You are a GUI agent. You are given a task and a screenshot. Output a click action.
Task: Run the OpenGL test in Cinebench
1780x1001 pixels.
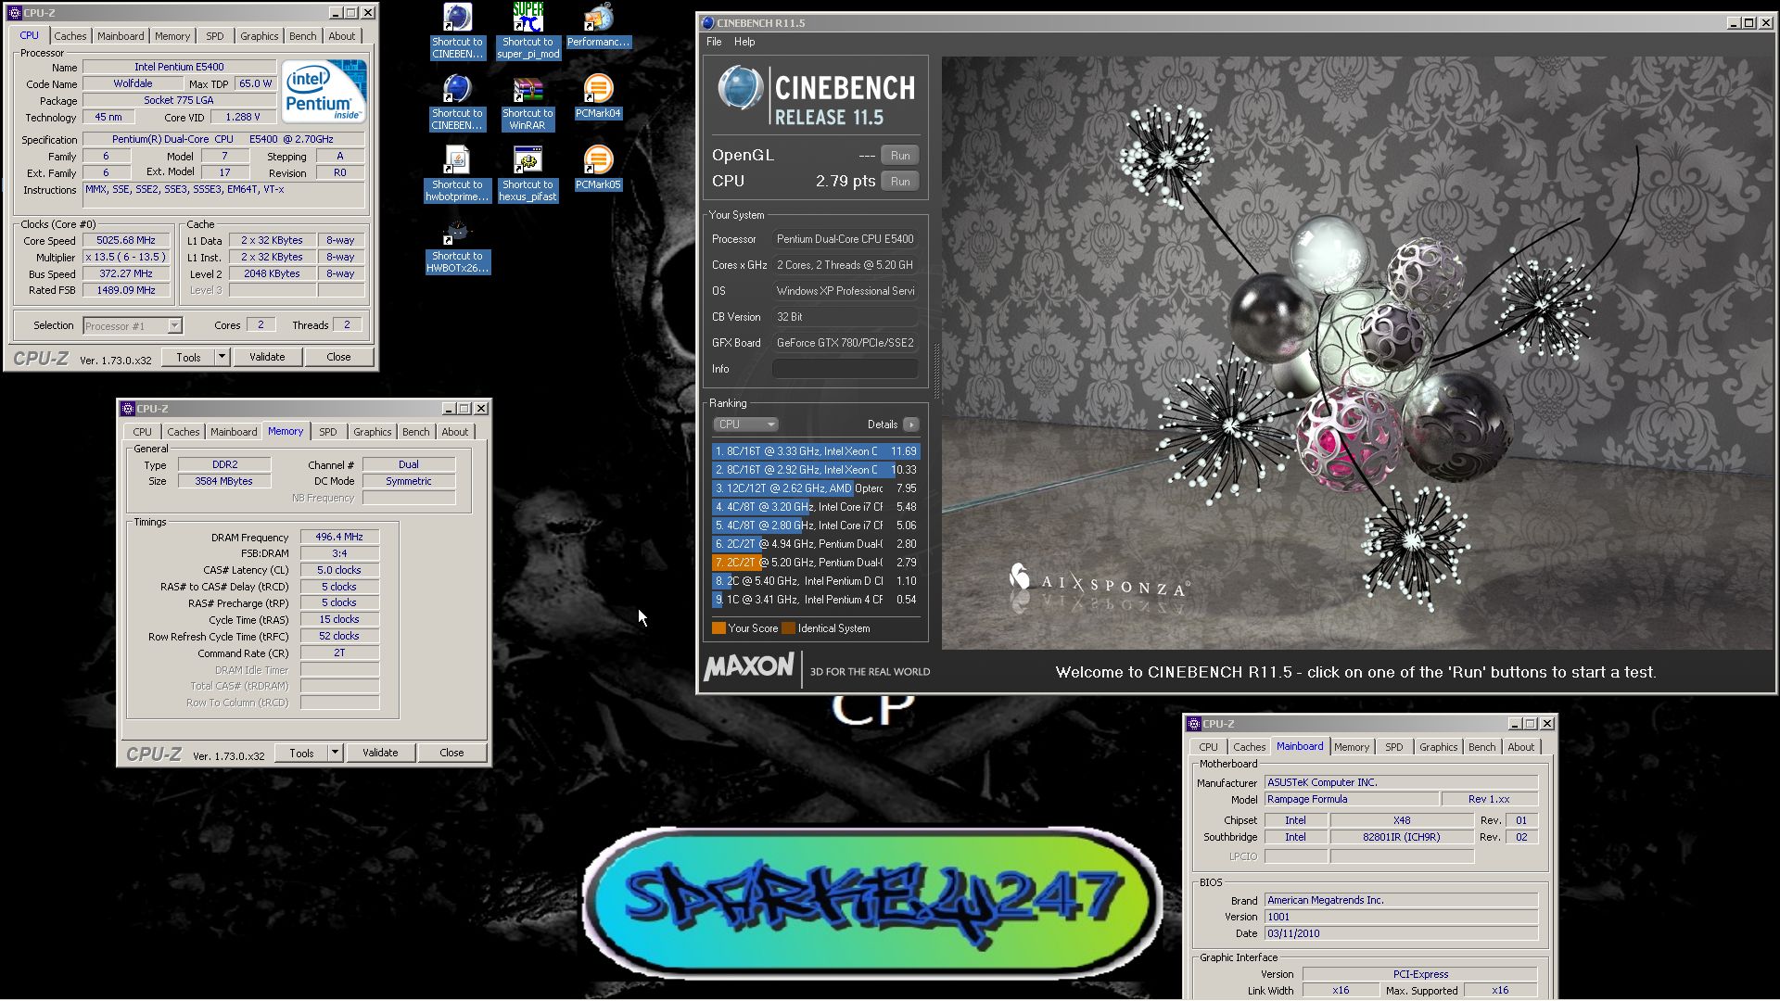click(899, 156)
